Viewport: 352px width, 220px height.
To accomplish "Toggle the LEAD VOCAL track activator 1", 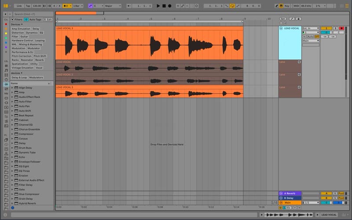I will pos(326,28).
